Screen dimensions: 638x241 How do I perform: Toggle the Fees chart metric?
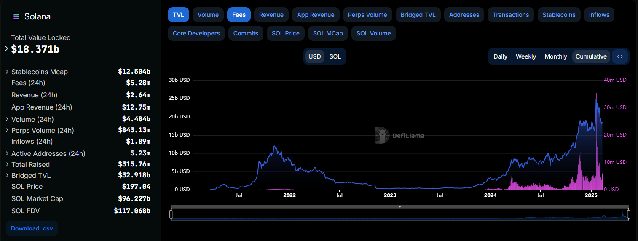[x=239, y=15]
